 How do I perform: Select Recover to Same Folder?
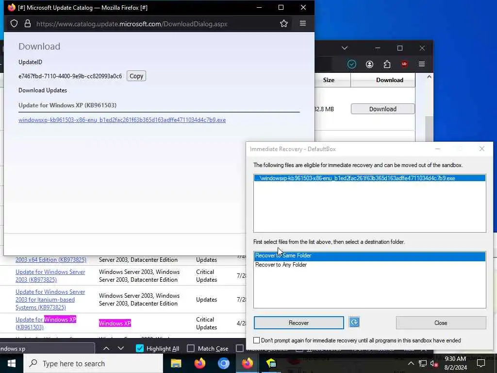tap(369, 255)
